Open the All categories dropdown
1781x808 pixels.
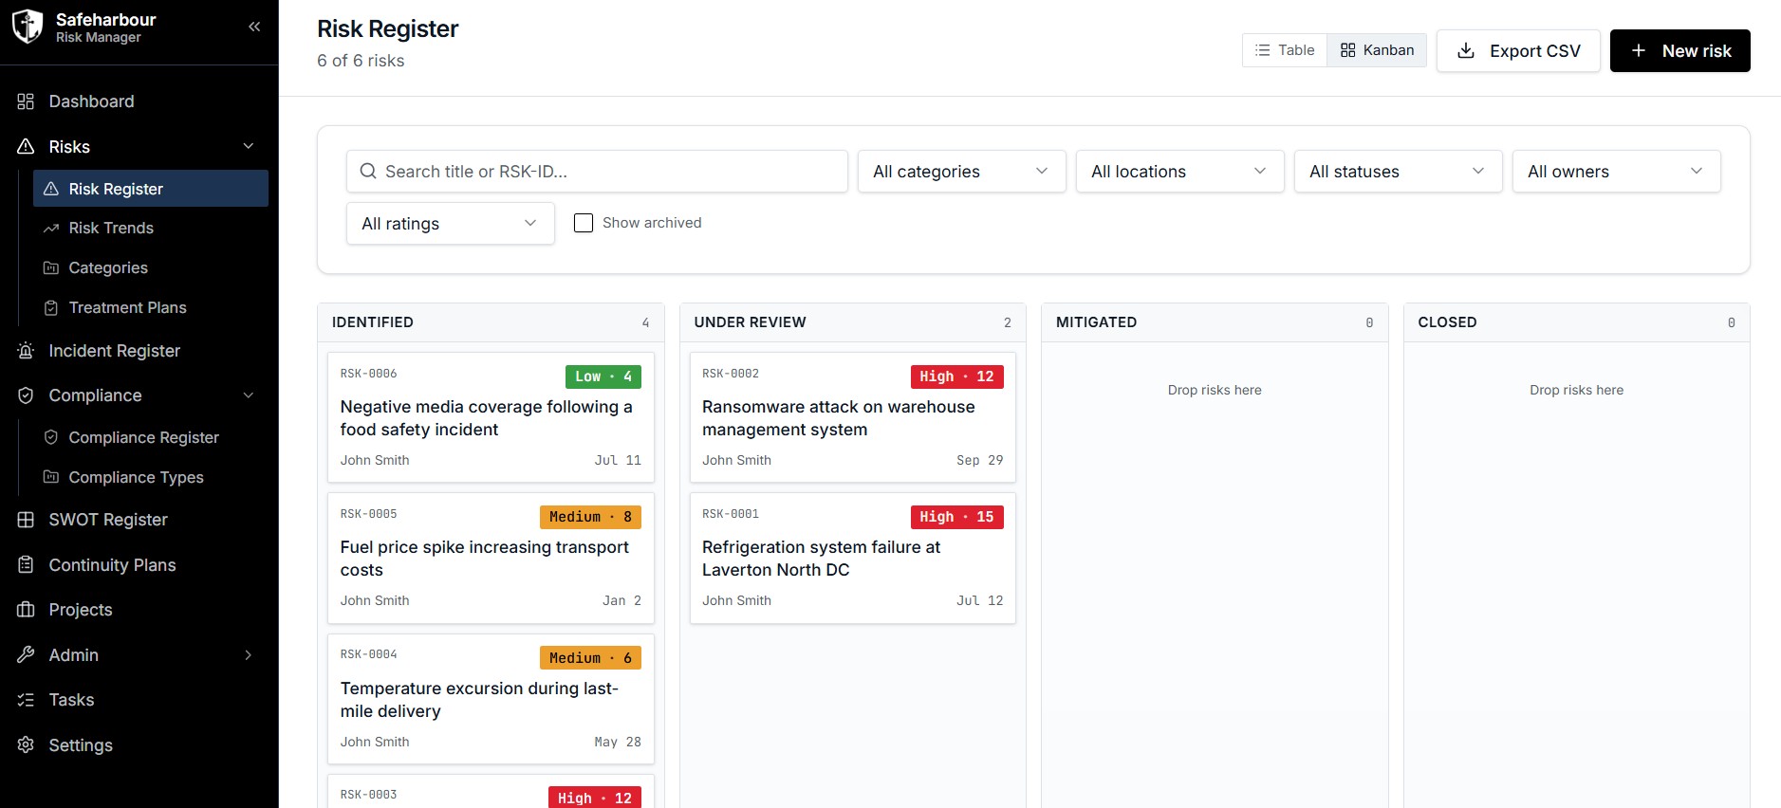pos(961,172)
